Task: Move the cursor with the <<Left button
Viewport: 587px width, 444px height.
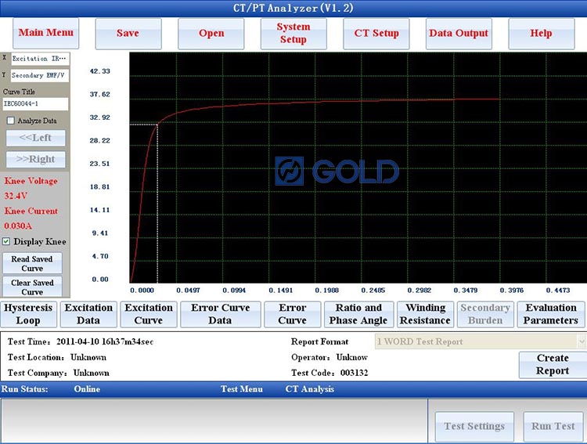Action: 36,138
